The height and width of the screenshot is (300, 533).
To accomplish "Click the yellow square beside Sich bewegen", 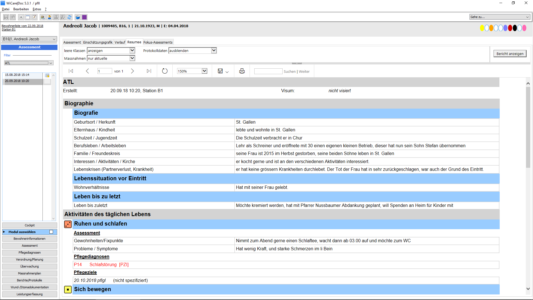I will click(x=68, y=289).
